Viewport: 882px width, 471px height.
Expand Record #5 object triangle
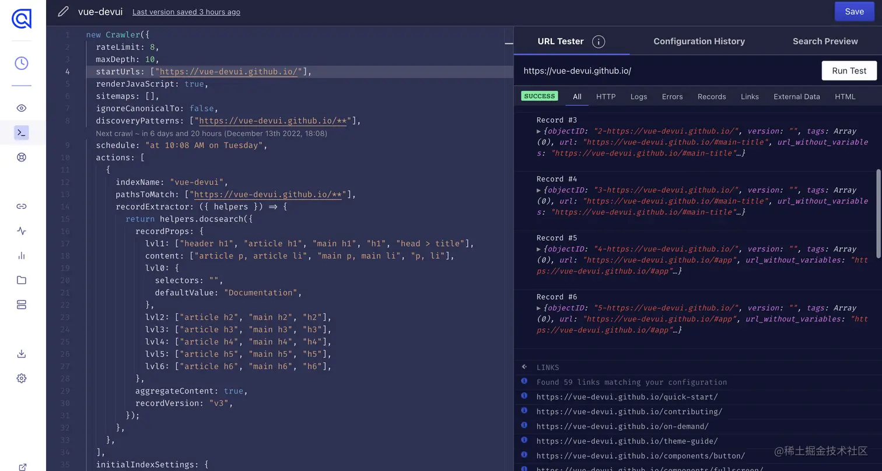539,249
